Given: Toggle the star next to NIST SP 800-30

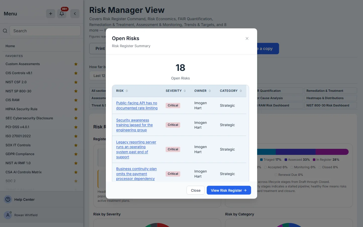Looking at the screenshot, I should pos(76,91).
